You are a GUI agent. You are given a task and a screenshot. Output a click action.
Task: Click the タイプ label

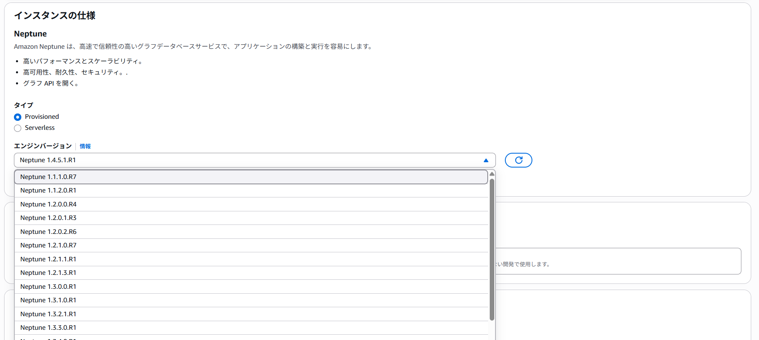pyautogui.click(x=23, y=105)
